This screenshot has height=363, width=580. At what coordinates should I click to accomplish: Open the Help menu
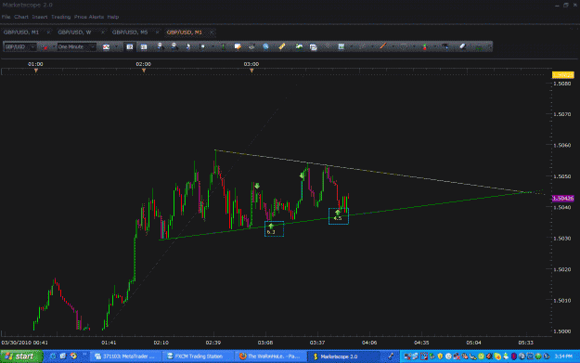(x=113, y=17)
